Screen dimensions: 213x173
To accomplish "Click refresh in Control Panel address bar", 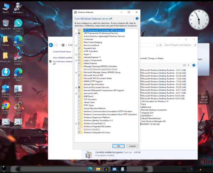I will point(161,45).
